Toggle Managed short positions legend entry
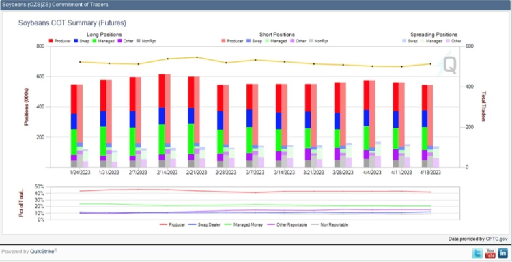The image size is (512, 262). (x=276, y=41)
